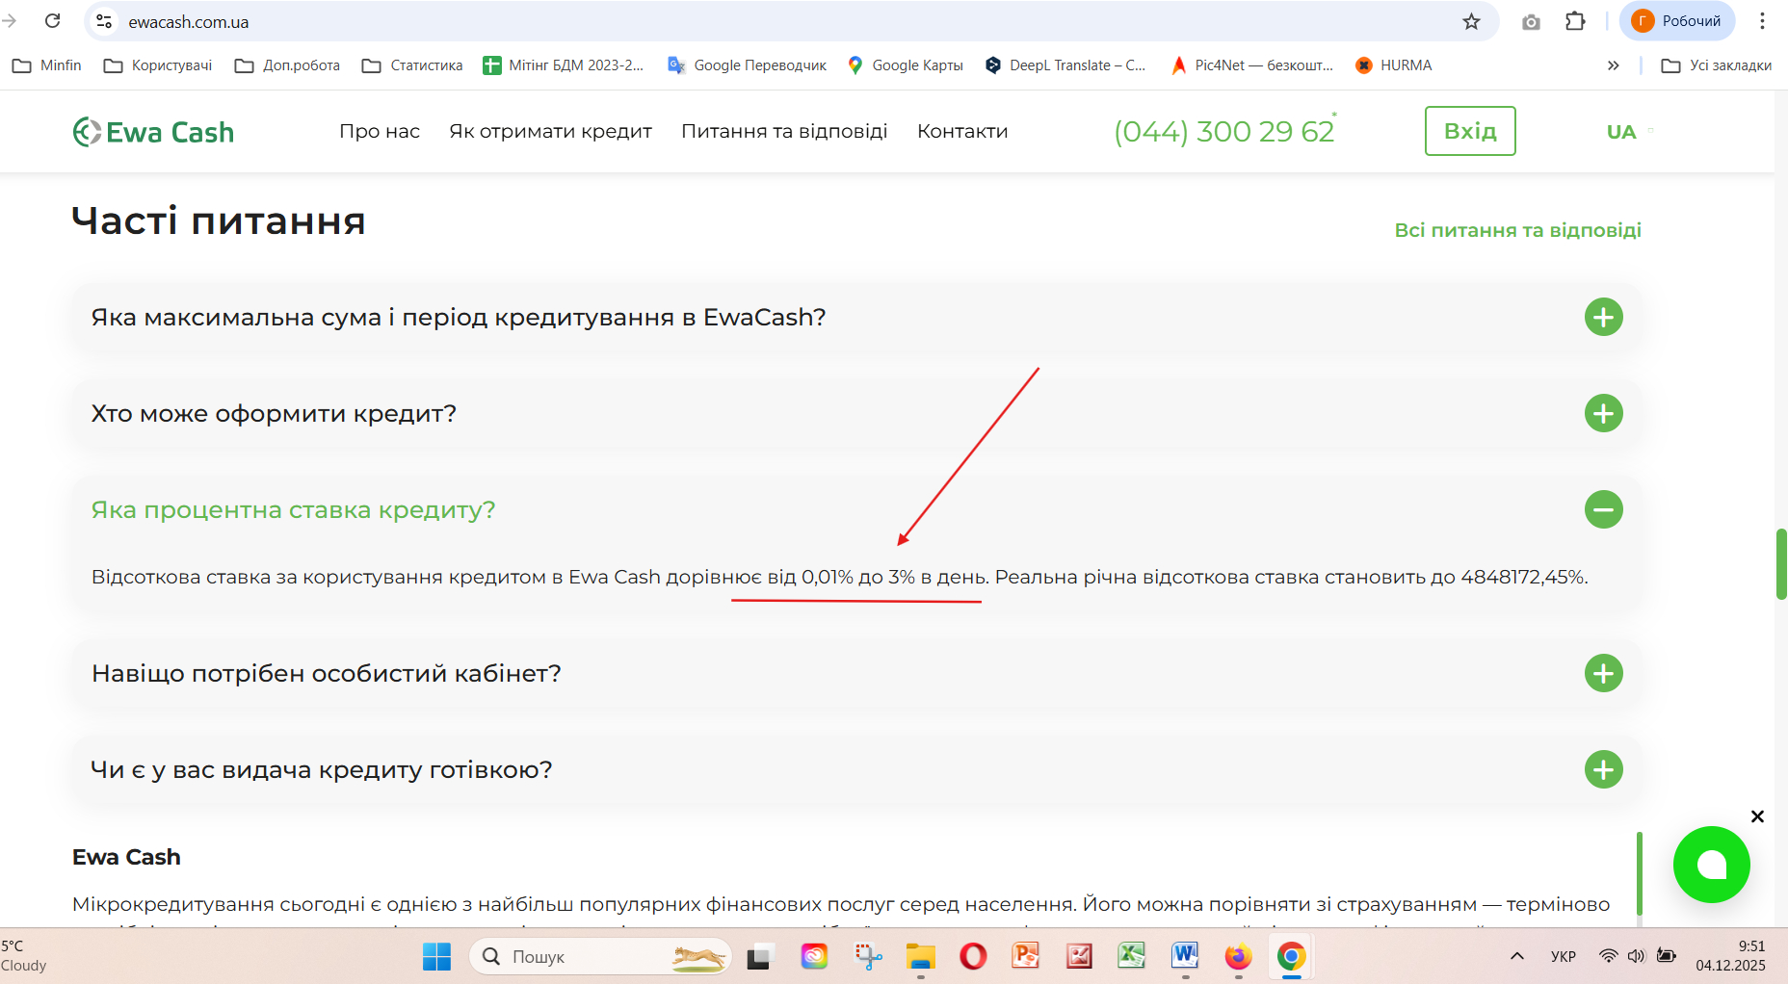Open the Усі закладки folder

(1717, 65)
